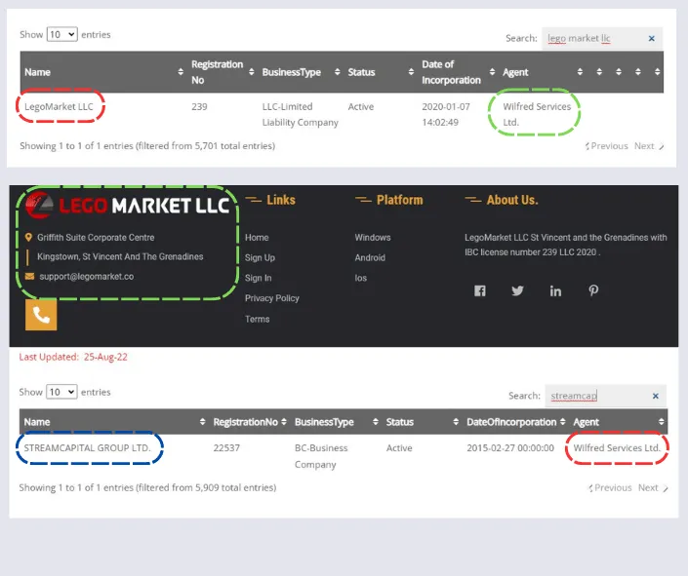The image size is (688, 576).
Task: Click the Lego Market LLC logo
Action: [x=127, y=205]
